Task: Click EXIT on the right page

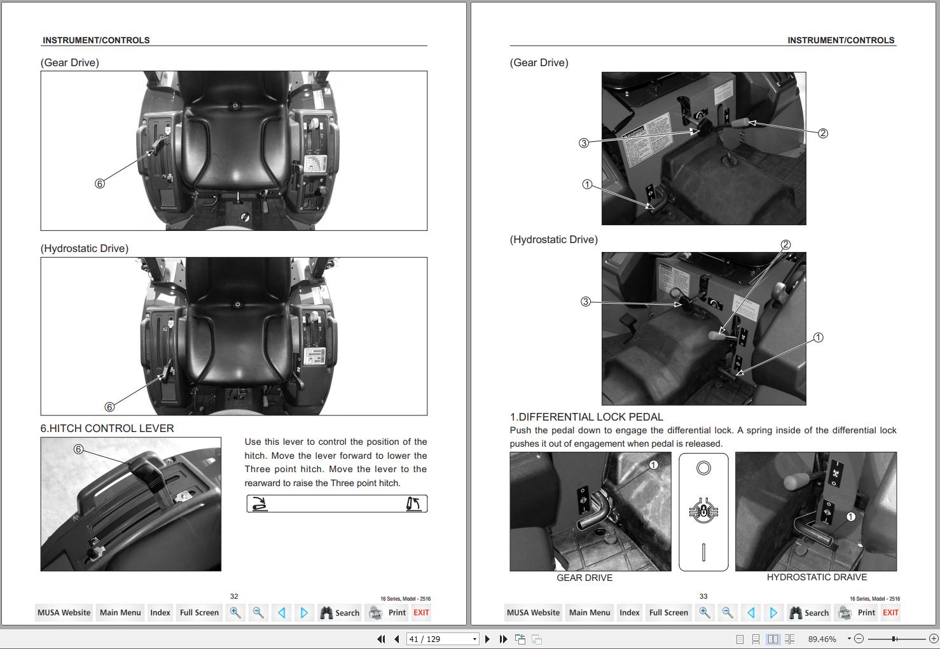Action: click(x=890, y=613)
